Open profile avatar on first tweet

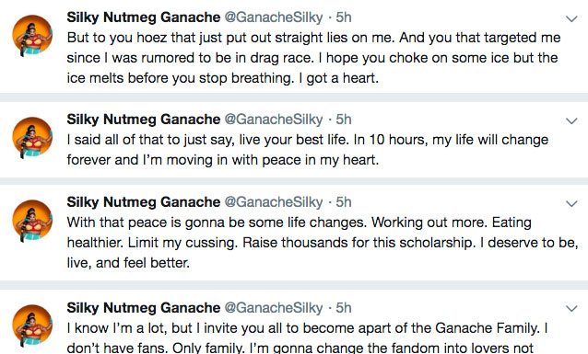pos(32,35)
